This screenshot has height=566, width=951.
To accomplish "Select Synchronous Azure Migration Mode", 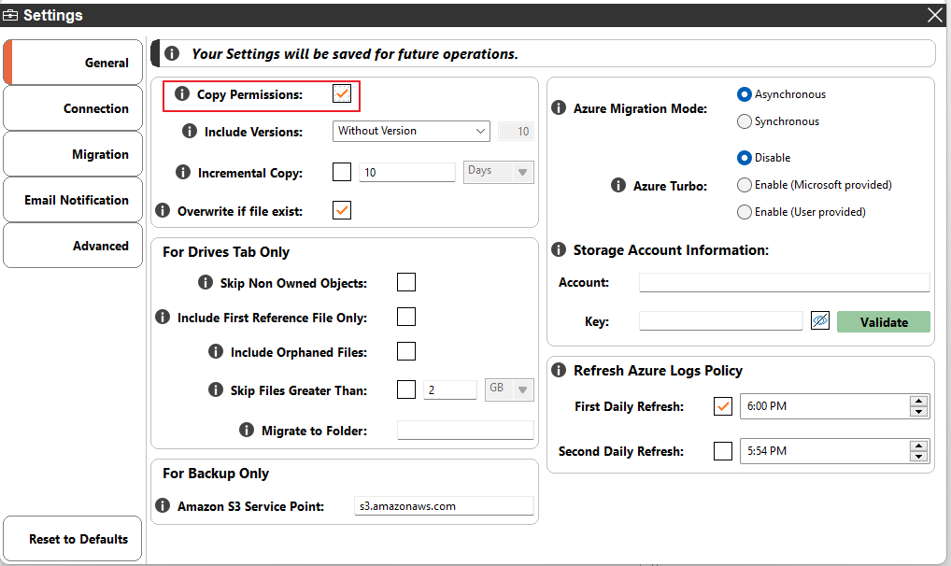I will tap(745, 120).
